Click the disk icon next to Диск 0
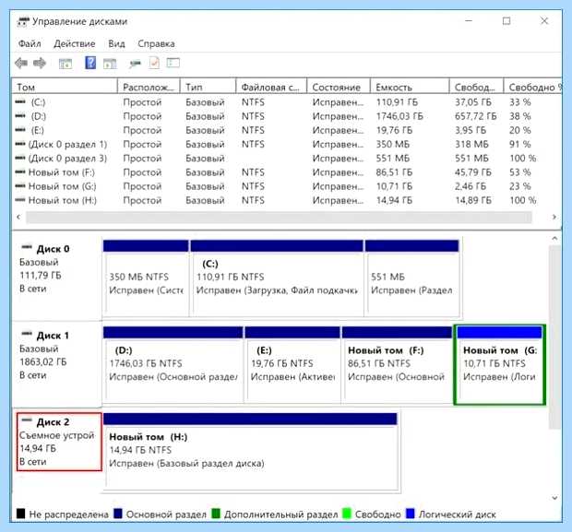Screen dimensions: 572x532 coord(27,248)
